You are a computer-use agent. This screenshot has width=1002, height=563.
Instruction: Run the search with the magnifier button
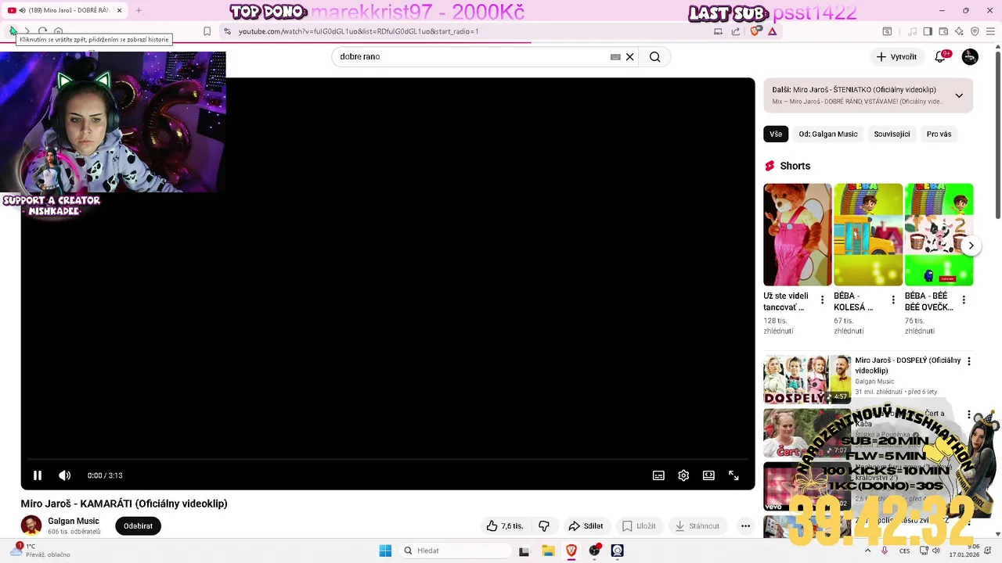pyautogui.click(x=655, y=57)
